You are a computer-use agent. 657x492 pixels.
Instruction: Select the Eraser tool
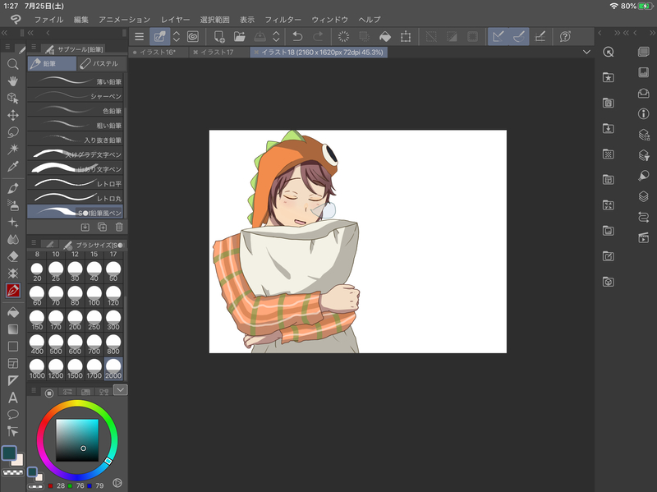(x=13, y=256)
